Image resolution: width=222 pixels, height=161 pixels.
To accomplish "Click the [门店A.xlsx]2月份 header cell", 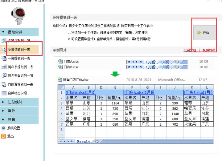I will coord(154,92).
